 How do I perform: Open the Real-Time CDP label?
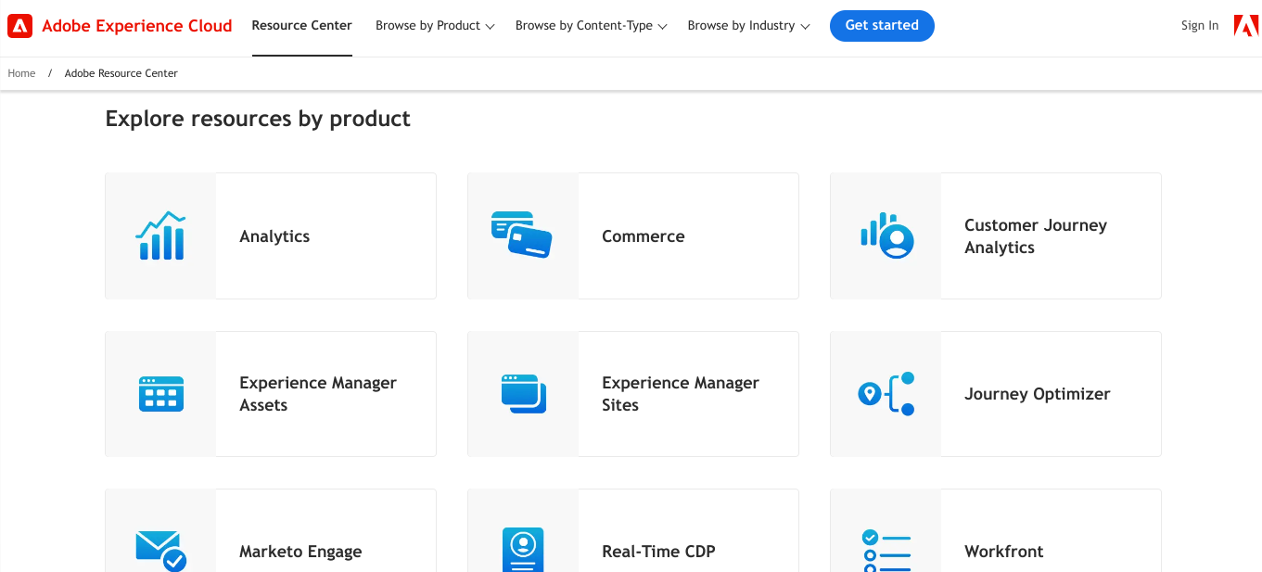(x=658, y=552)
